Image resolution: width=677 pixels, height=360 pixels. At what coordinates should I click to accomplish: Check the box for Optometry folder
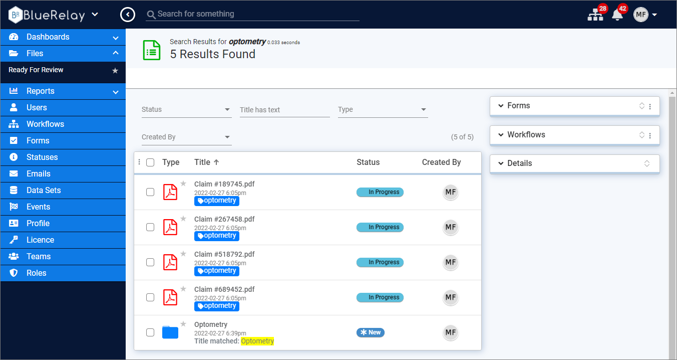tap(150, 332)
